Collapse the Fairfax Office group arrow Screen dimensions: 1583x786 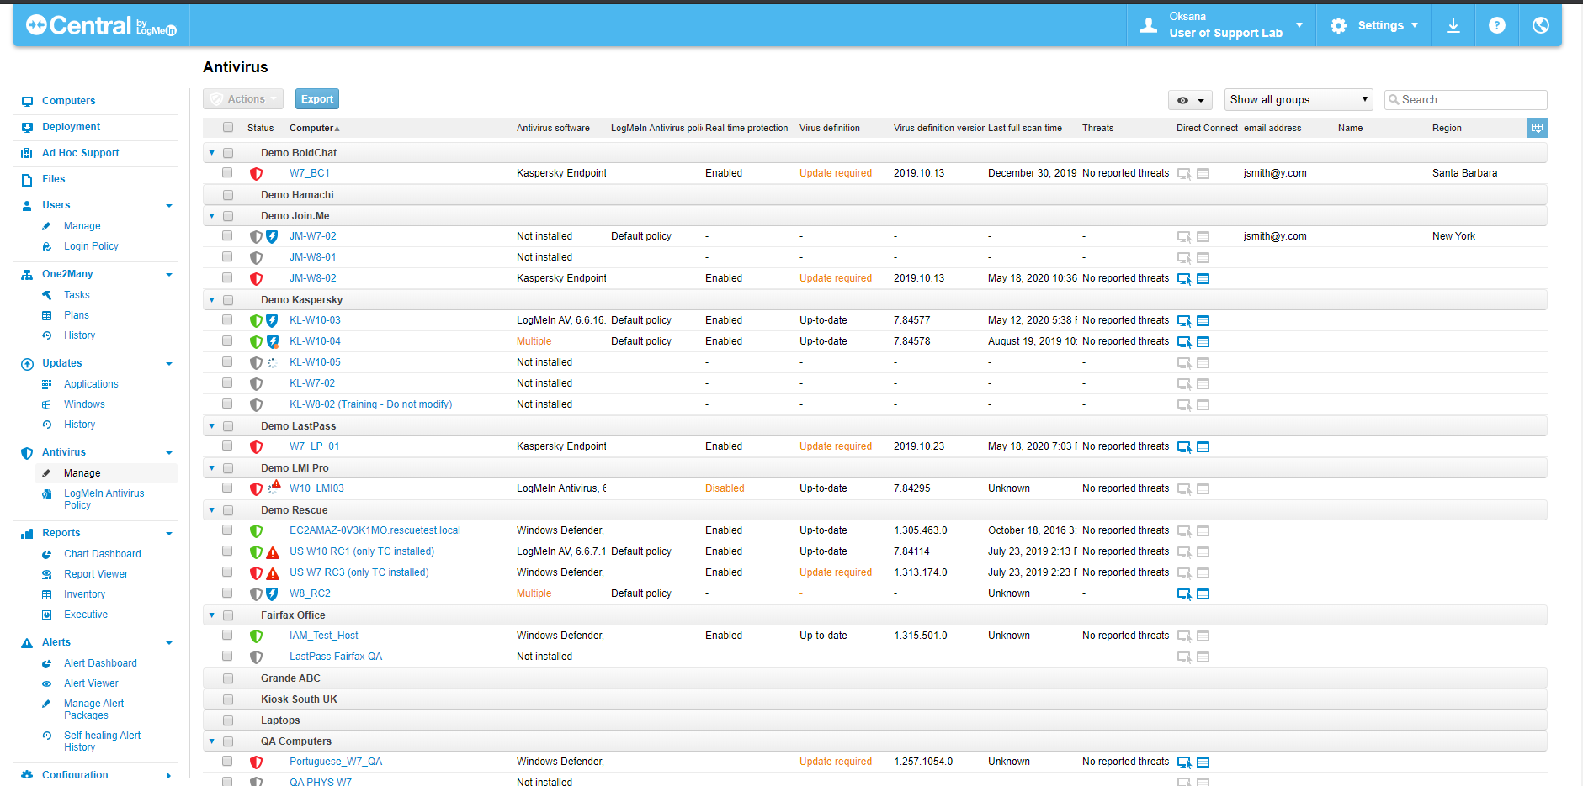pos(212,615)
